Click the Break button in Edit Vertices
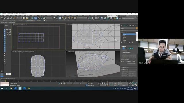 pos(132,72)
